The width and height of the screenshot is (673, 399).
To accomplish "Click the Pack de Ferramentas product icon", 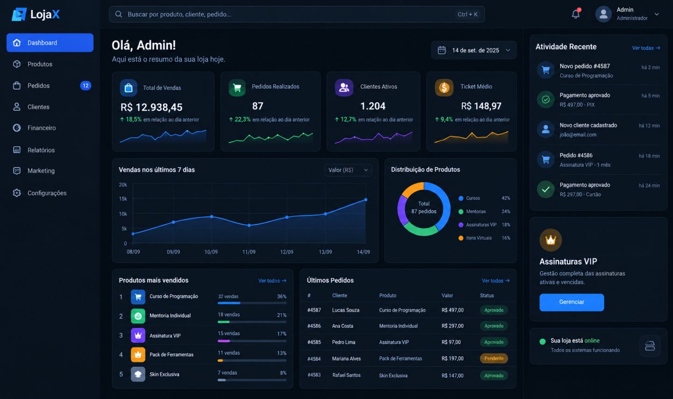I will pyautogui.click(x=138, y=355).
